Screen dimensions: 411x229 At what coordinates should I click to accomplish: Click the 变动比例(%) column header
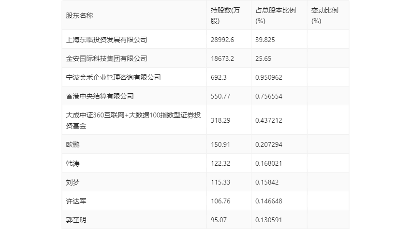coord(325,15)
